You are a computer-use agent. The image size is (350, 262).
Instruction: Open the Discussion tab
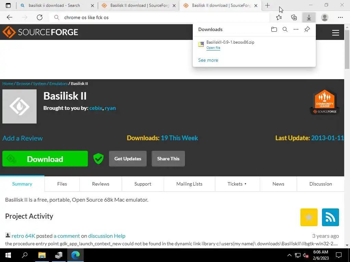(321, 184)
